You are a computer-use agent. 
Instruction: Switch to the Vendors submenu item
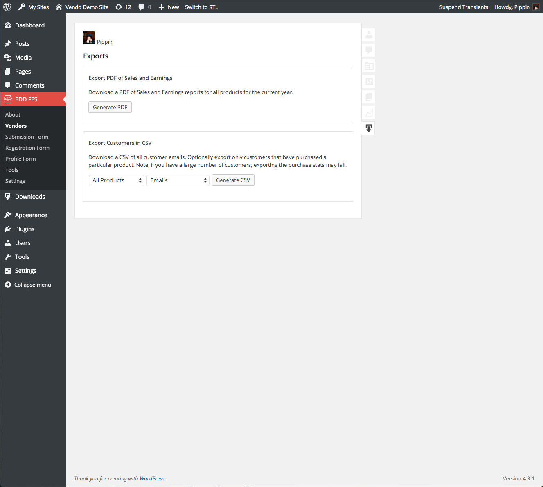[16, 126]
